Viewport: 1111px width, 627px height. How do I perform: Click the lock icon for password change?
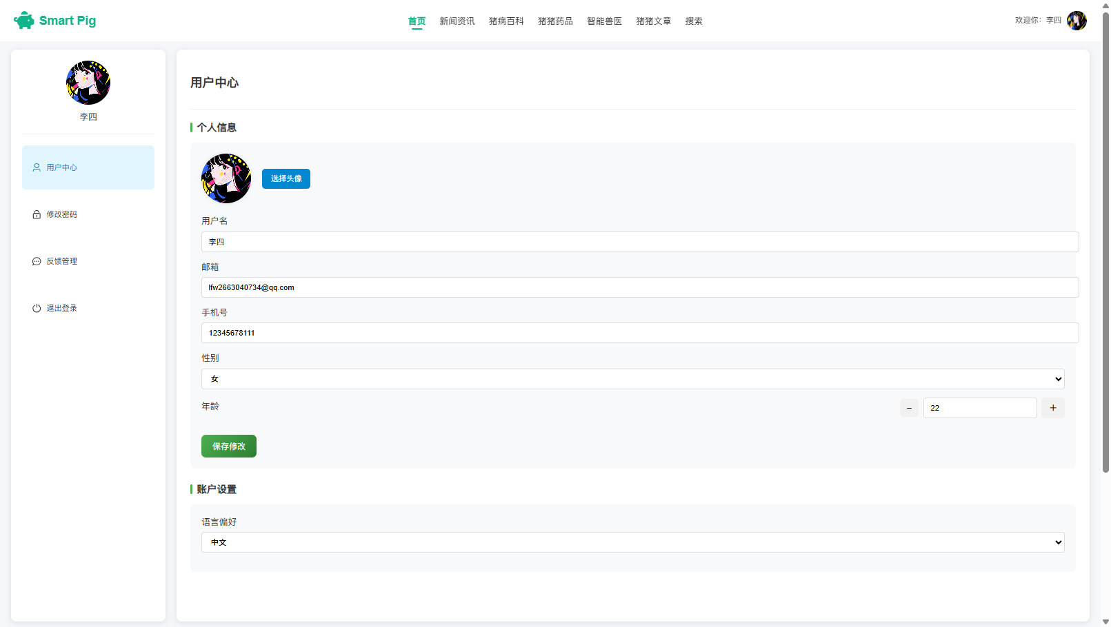pyautogui.click(x=37, y=214)
